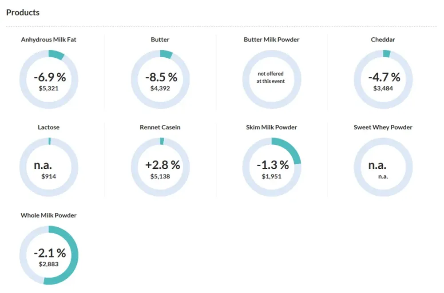Select the Rennet Casein heading
444x293 pixels.
[x=160, y=127]
